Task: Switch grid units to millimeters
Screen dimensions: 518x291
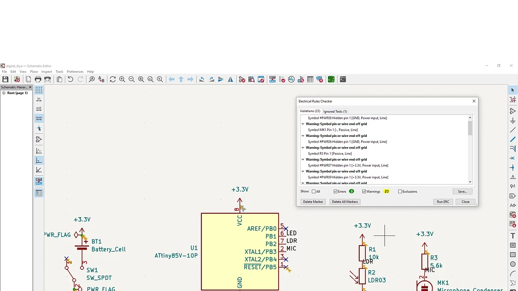Action: (x=38, y=118)
